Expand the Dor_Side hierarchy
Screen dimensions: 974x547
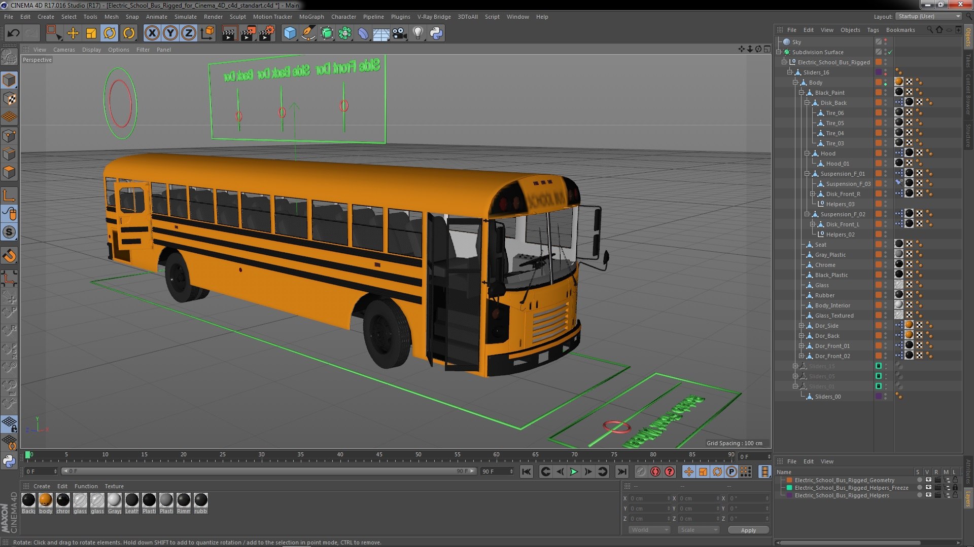coord(801,326)
